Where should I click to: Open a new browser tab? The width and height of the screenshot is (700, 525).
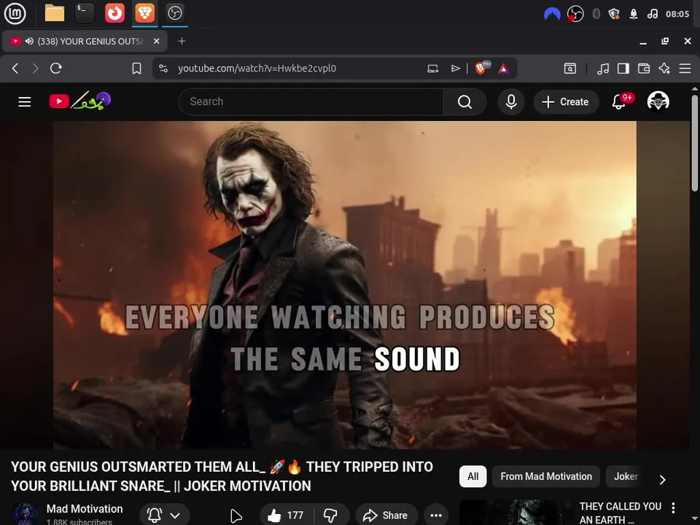tap(182, 41)
